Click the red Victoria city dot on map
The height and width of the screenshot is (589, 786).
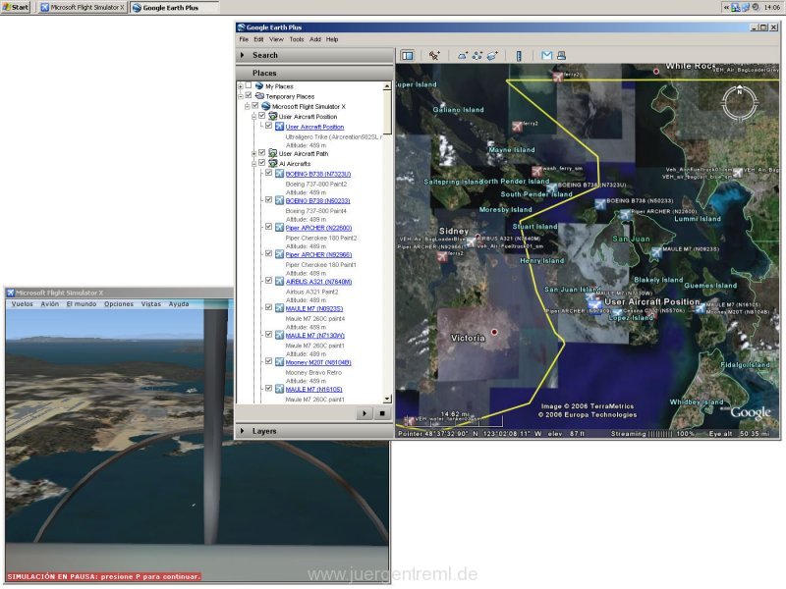(x=494, y=332)
